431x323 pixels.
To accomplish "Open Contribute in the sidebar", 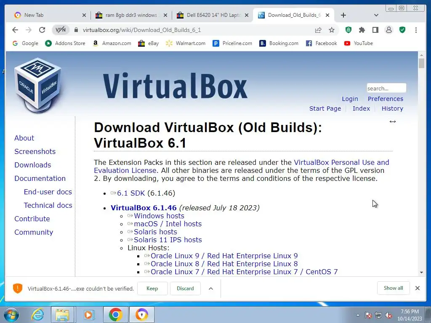I will click(x=32, y=219).
